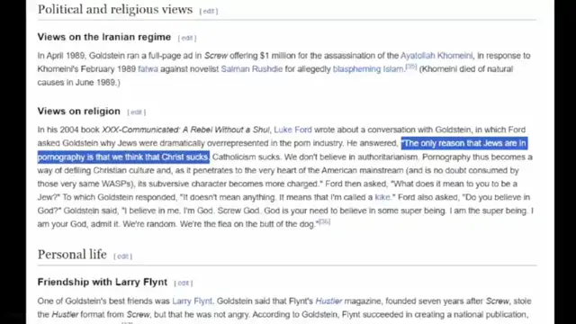
Task: Edit the Friendship with Larry Flynt section
Action: click(x=183, y=283)
